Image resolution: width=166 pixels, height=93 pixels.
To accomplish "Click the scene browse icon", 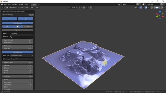I will pos(120,4).
